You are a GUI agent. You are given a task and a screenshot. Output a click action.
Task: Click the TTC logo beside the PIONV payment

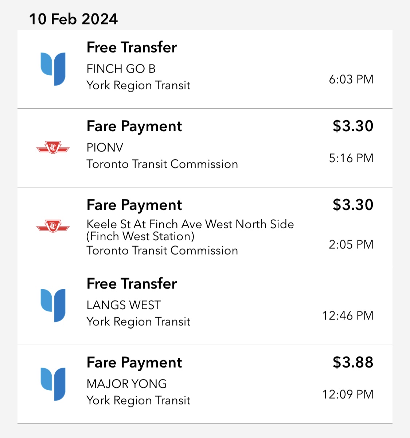pyautogui.click(x=53, y=148)
